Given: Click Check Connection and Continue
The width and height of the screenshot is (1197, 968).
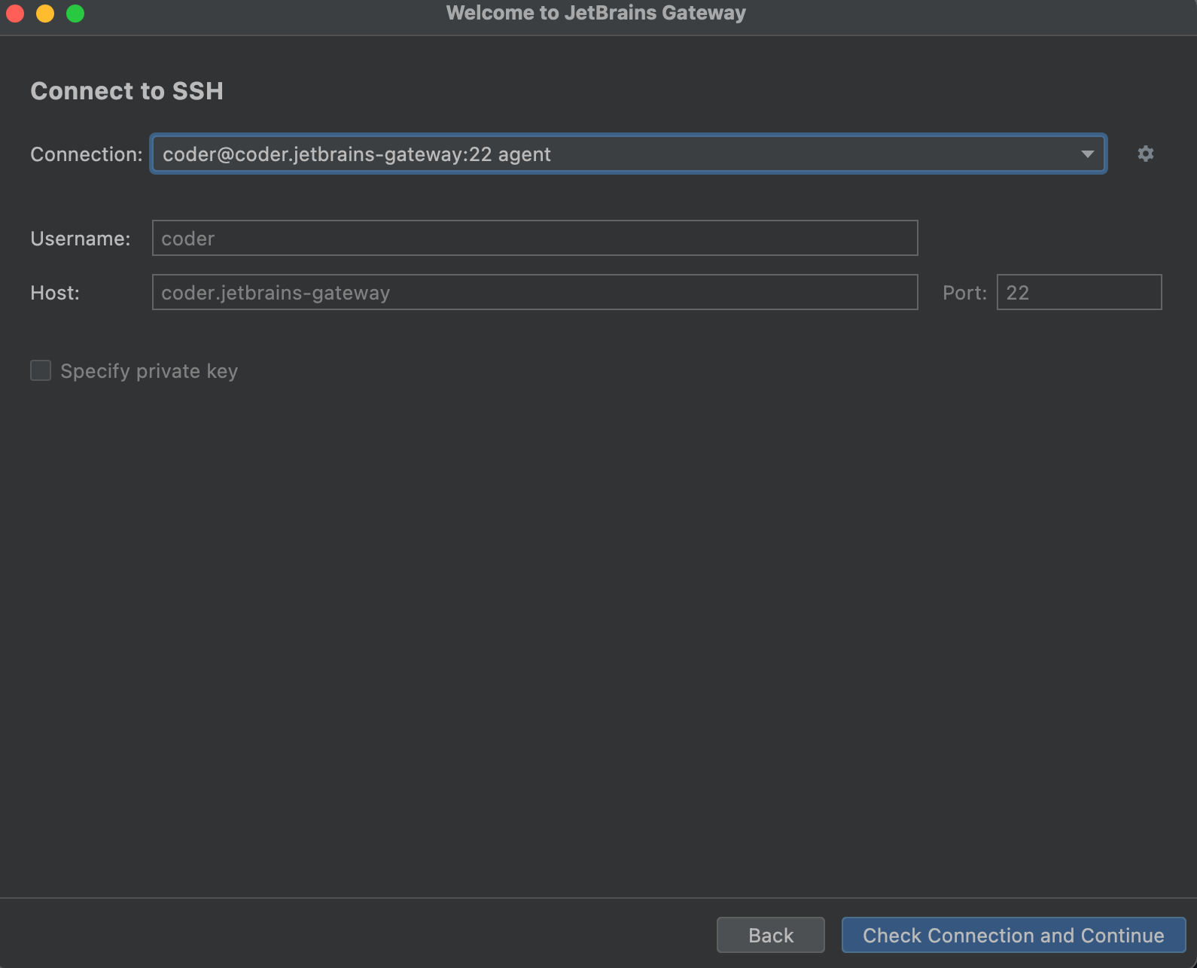Looking at the screenshot, I should tap(1013, 935).
